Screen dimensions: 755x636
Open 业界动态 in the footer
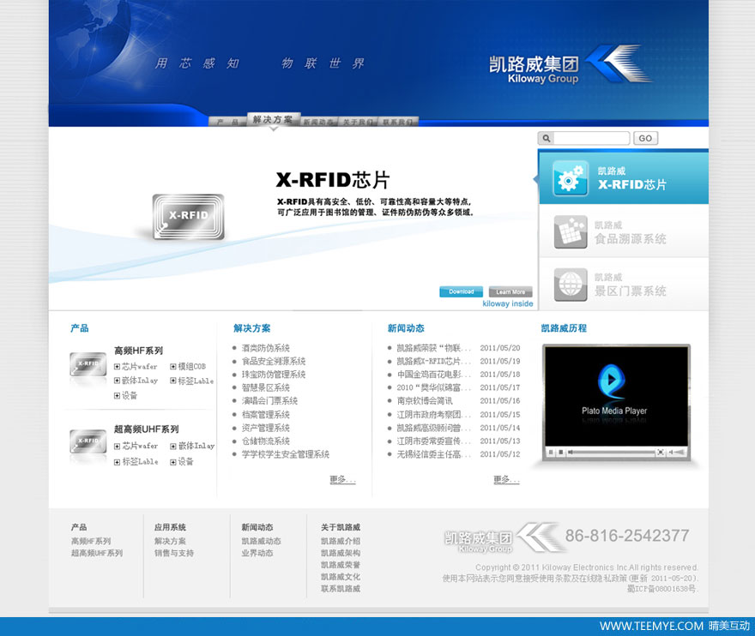tap(257, 553)
